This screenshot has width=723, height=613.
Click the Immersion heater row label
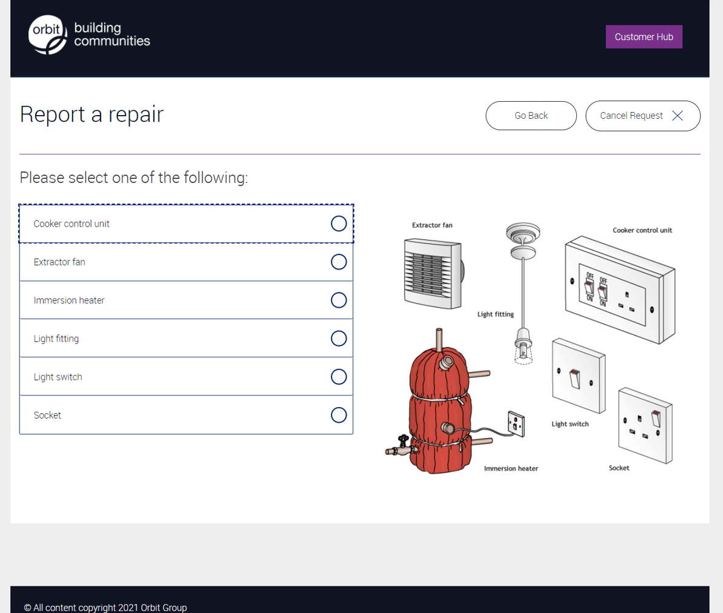[69, 300]
